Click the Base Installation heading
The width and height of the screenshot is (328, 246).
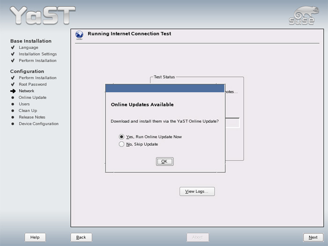tap(31, 41)
